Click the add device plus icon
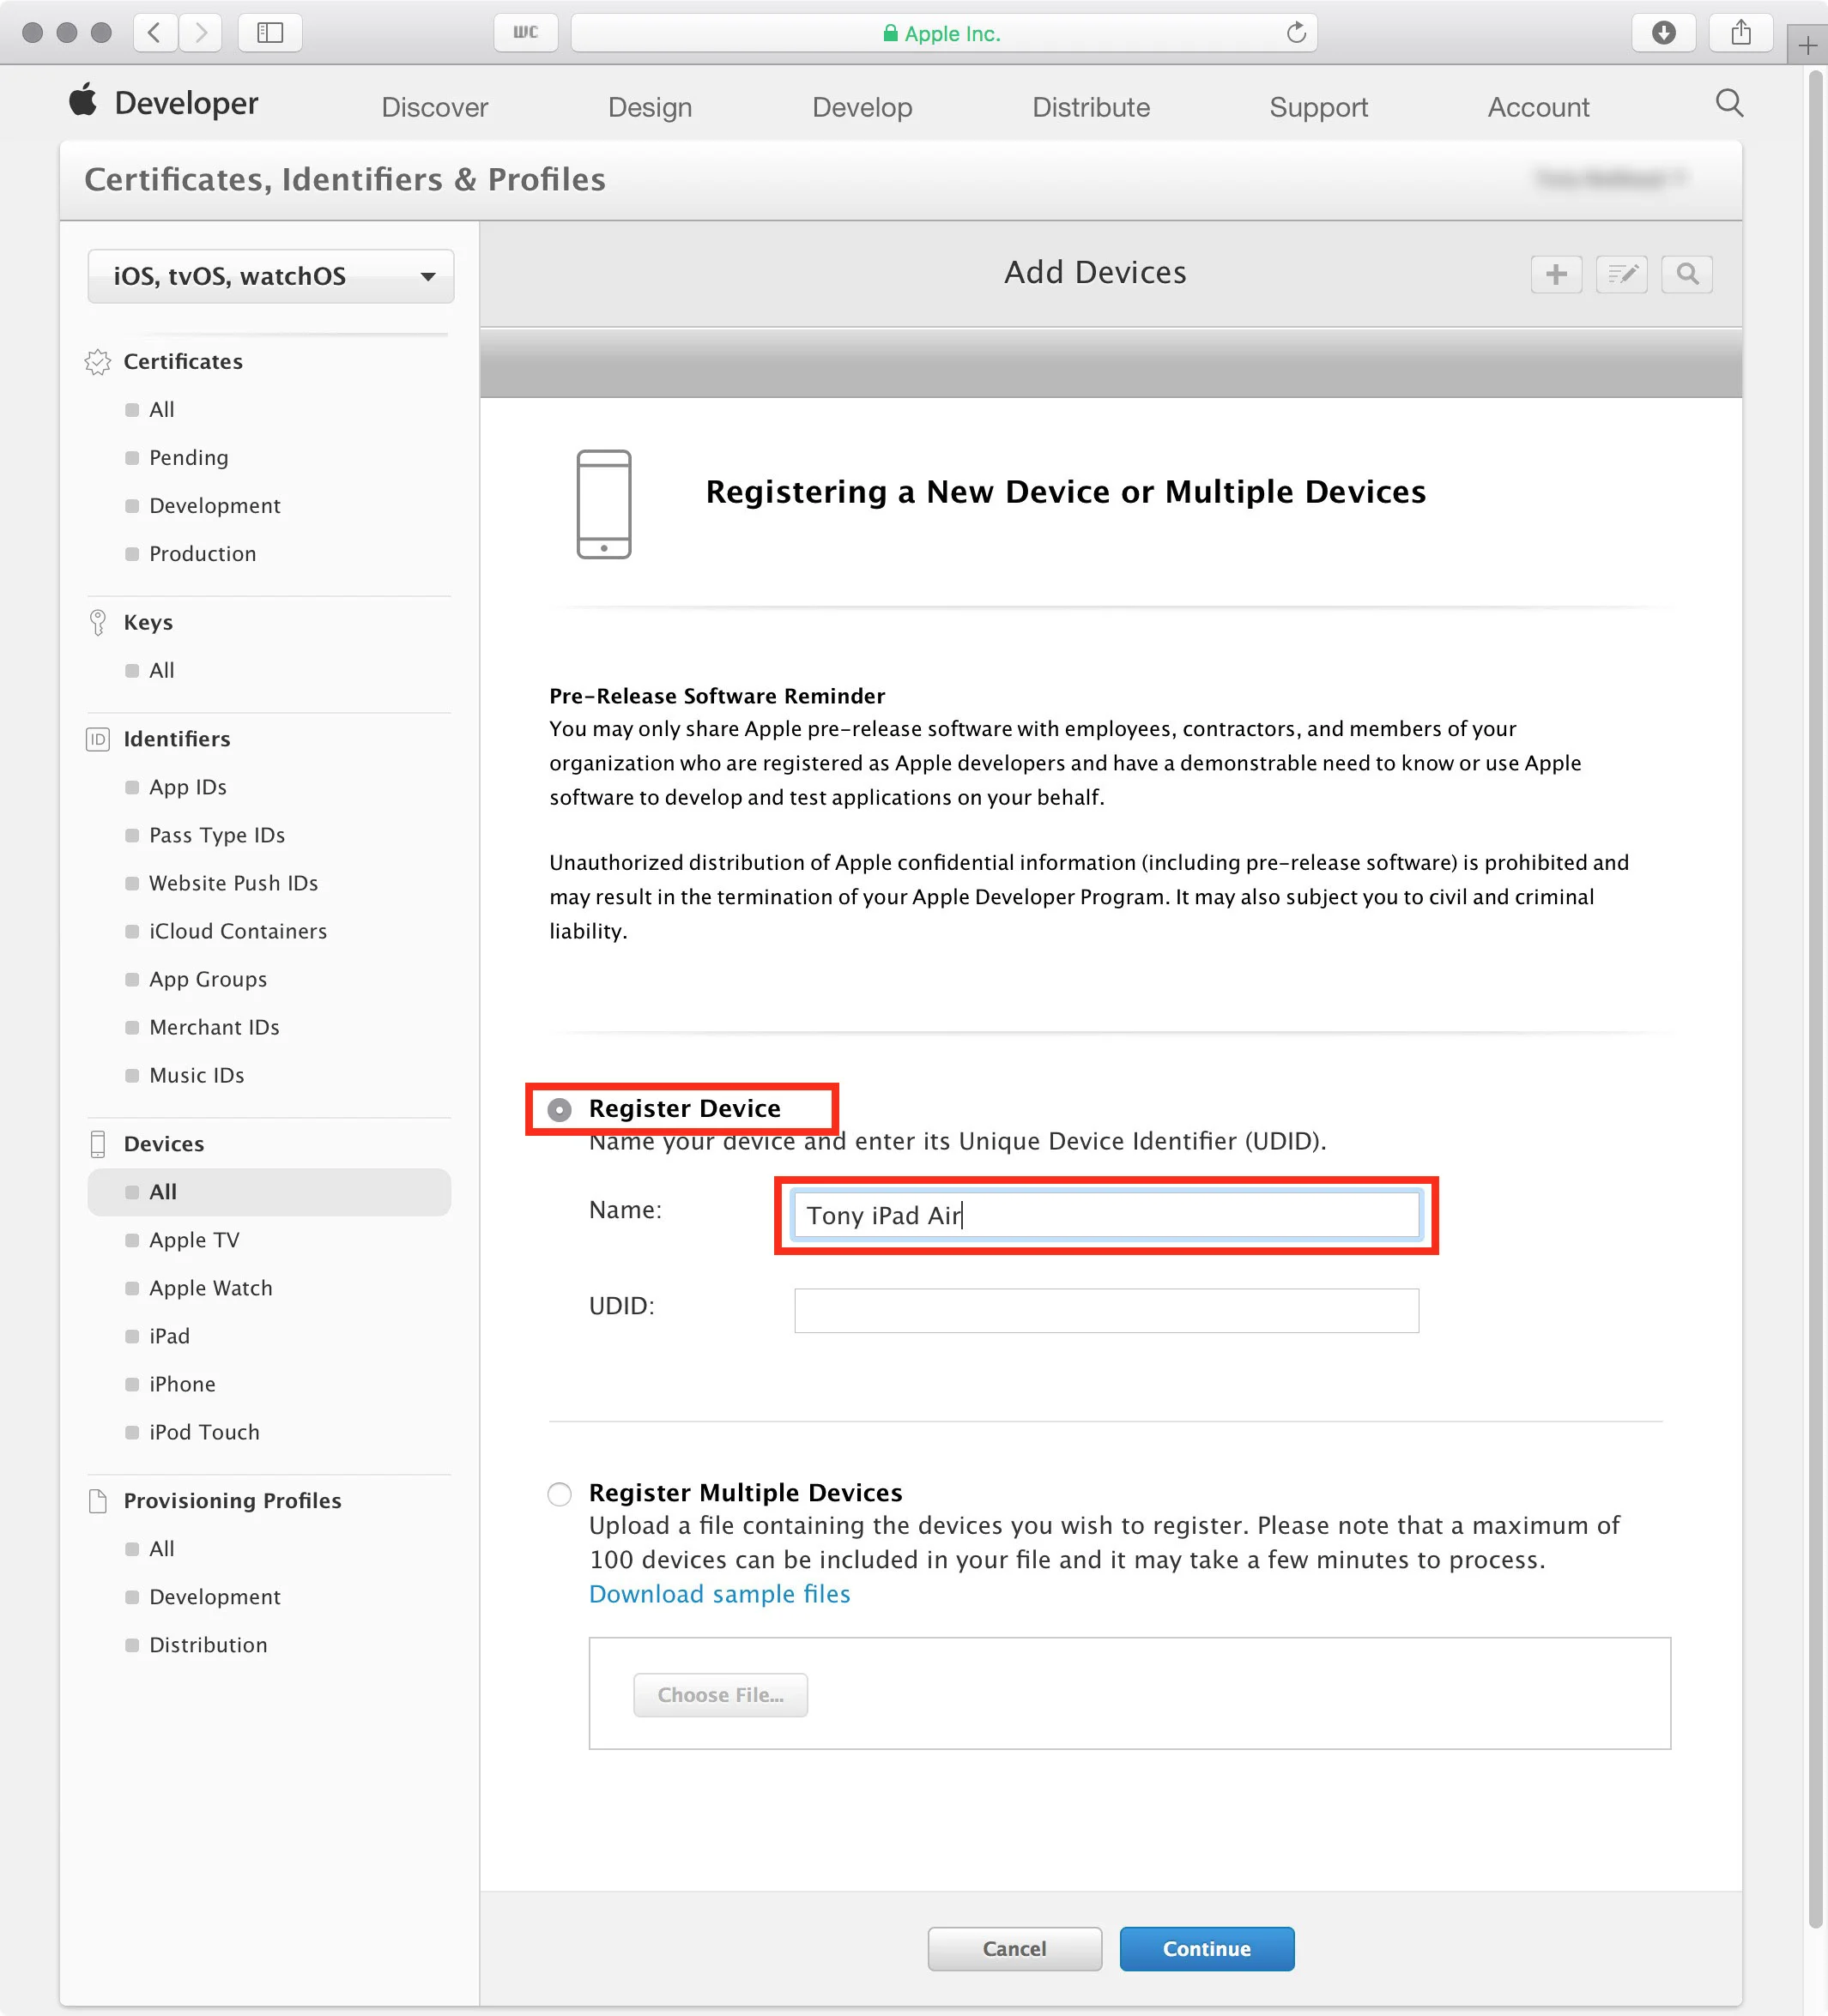 coord(1556,274)
